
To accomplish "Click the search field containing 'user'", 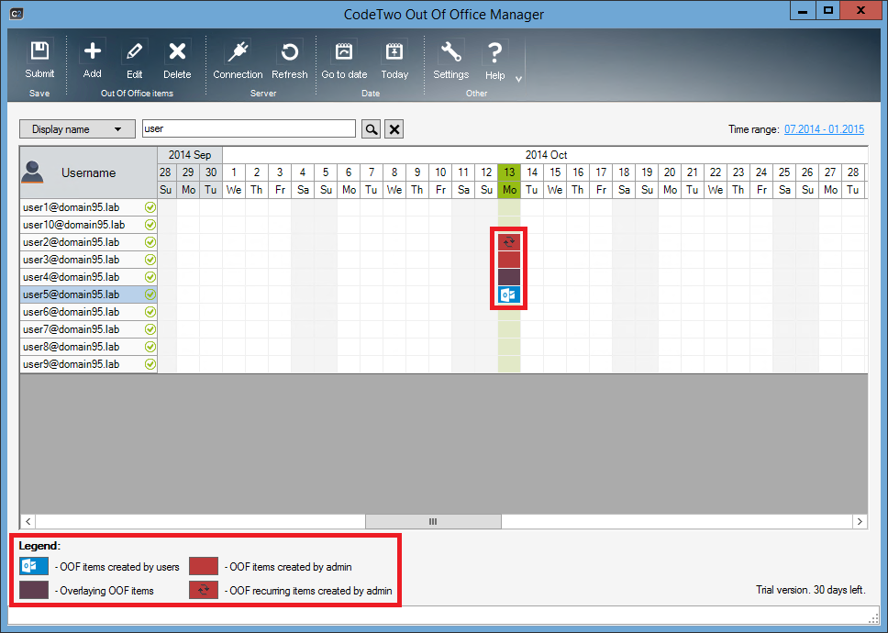I will (249, 128).
